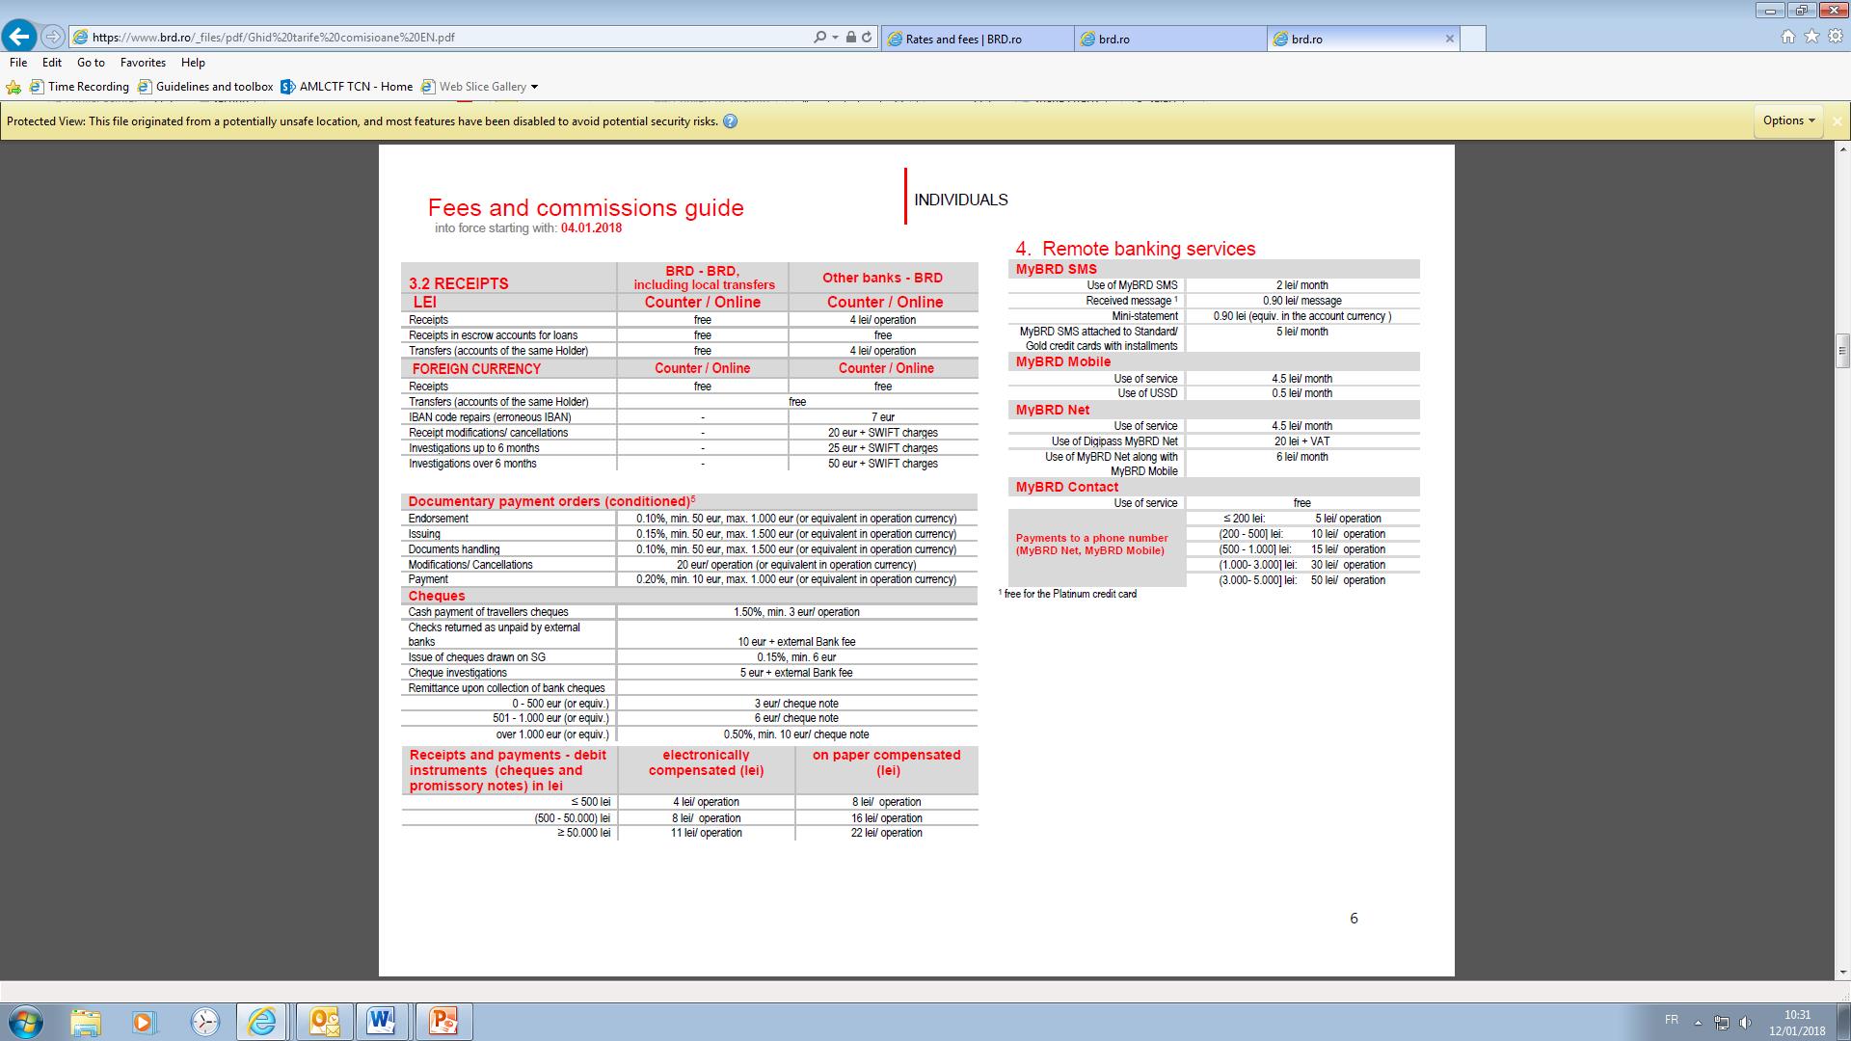Click the security lock icon in address bar
This screenshot has width=1851, height=1041.
coord(850,38)
